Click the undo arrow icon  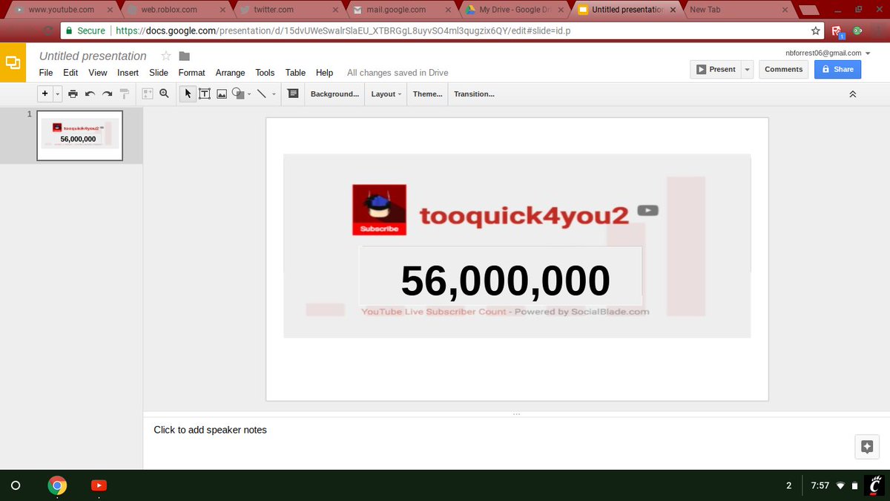[90, 94]
